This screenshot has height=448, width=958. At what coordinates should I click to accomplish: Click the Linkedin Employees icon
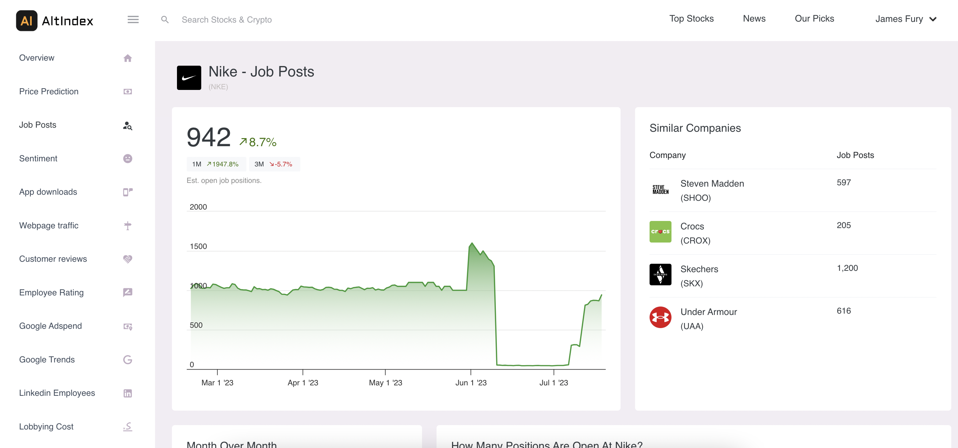pos(127,393)
